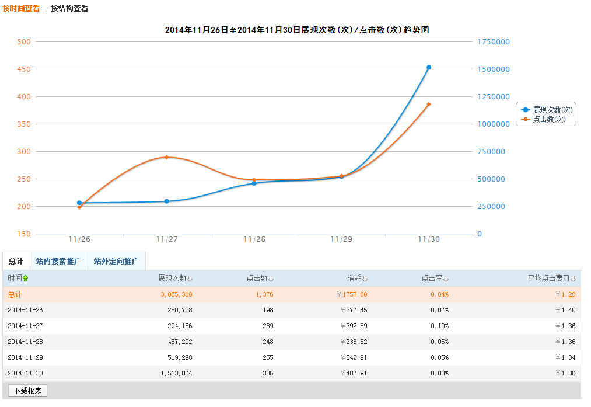
Task: Sort 点击率 column with down arrow
Action: (x=446, y=279)
